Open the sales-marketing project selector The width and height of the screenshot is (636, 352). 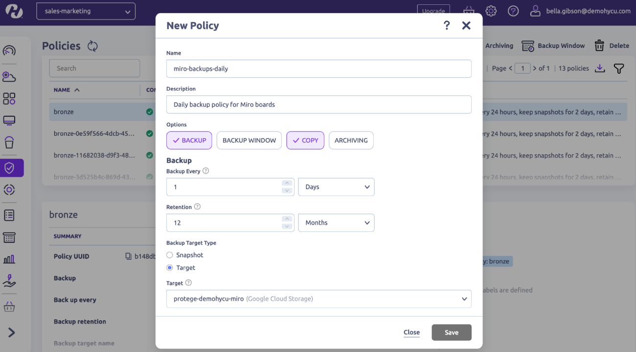click(x=86, y=11)
